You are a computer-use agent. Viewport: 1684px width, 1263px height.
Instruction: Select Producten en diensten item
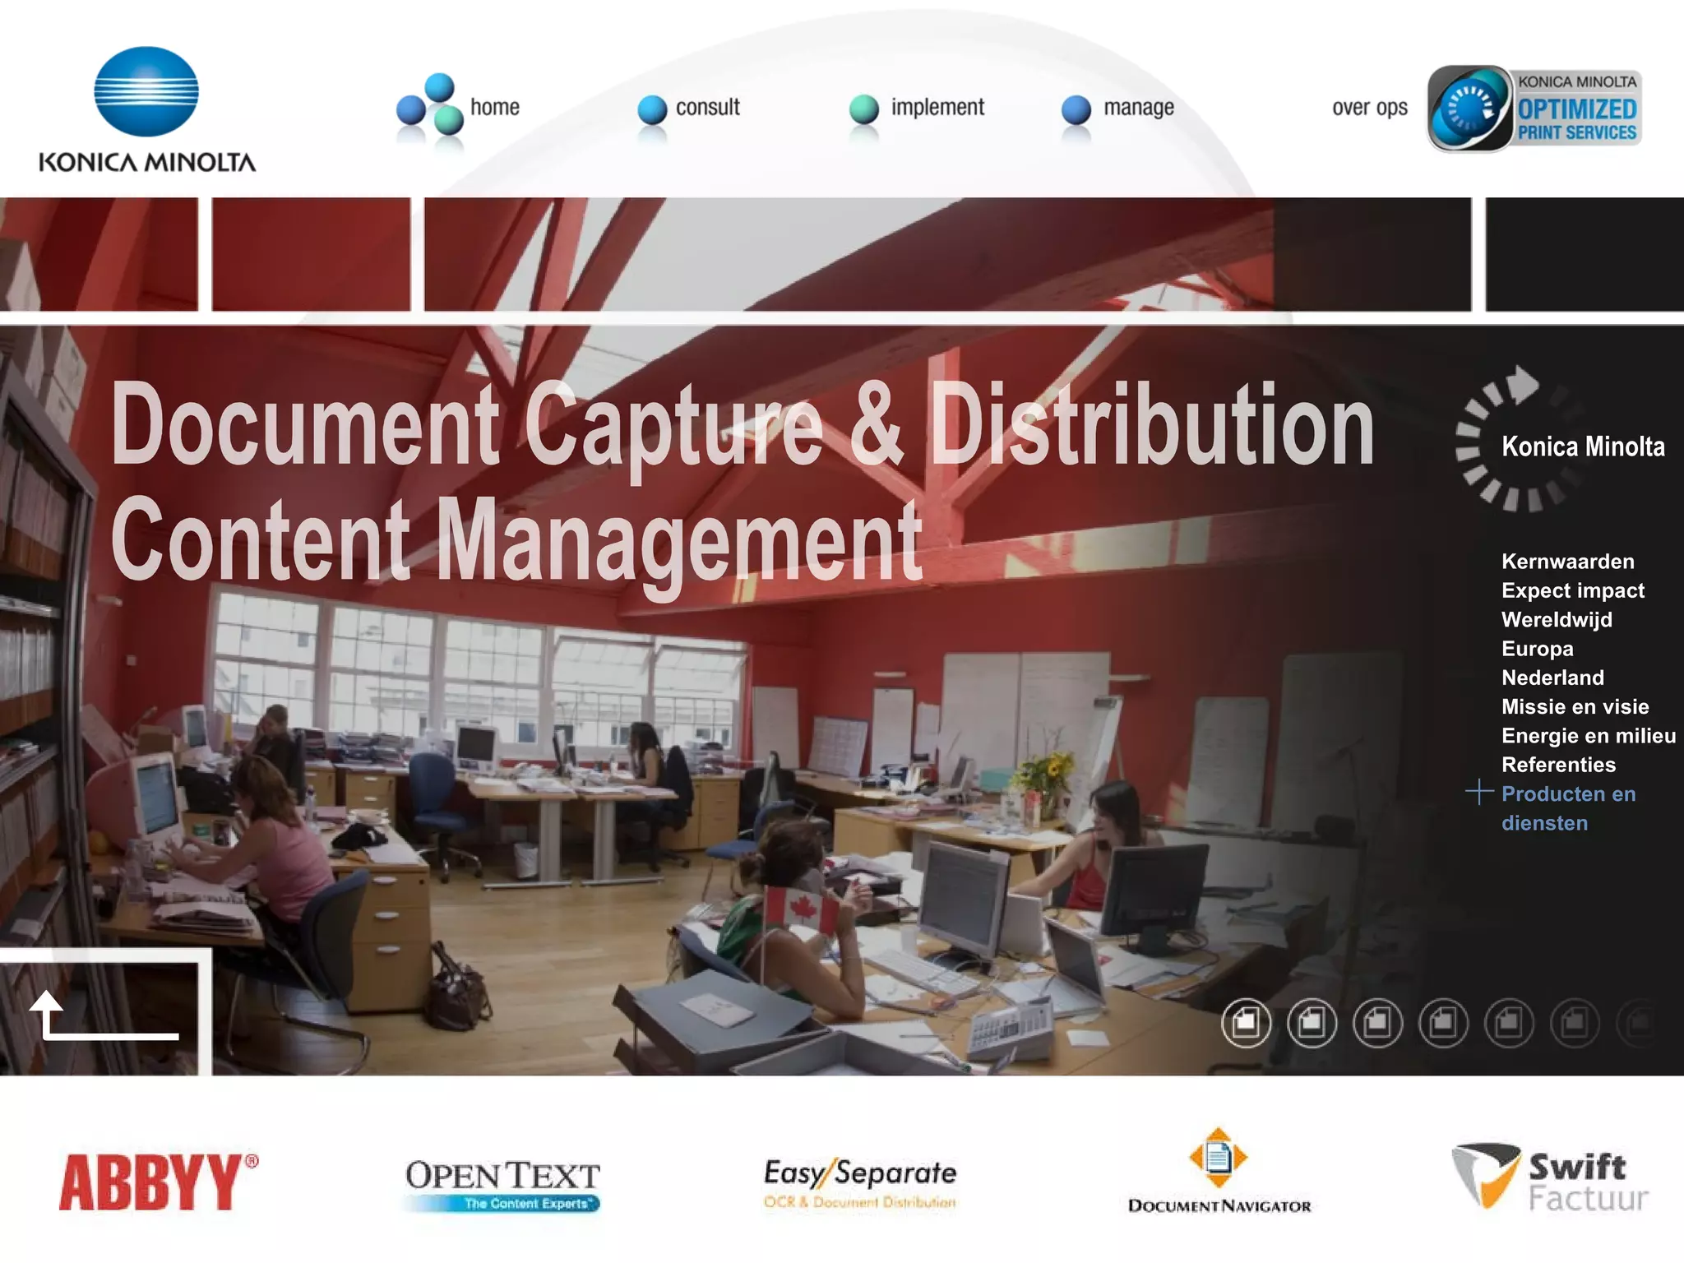[1568, 808]
